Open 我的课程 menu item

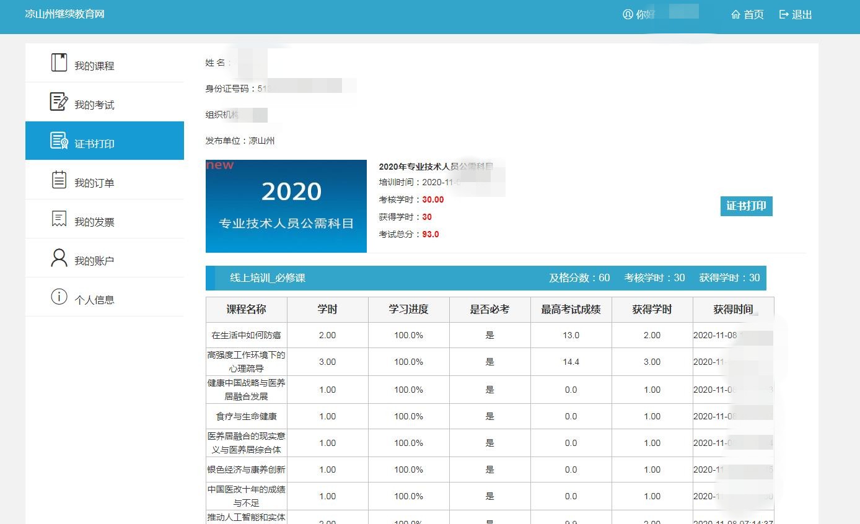point(94,66)
